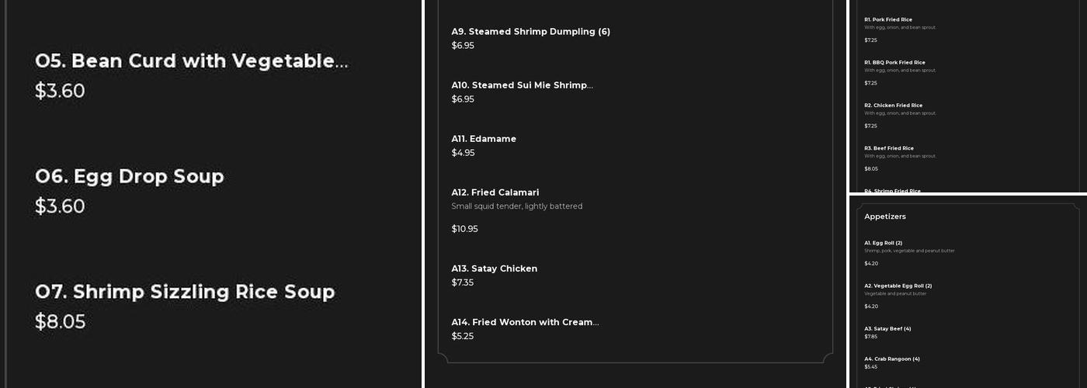Screen dimensions: 1087x388
Task: Select A10. Steamed Sui Mie Shrimp
Action: point(522,85)
